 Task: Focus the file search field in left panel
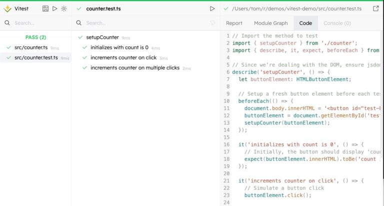(x=37, y=23)
